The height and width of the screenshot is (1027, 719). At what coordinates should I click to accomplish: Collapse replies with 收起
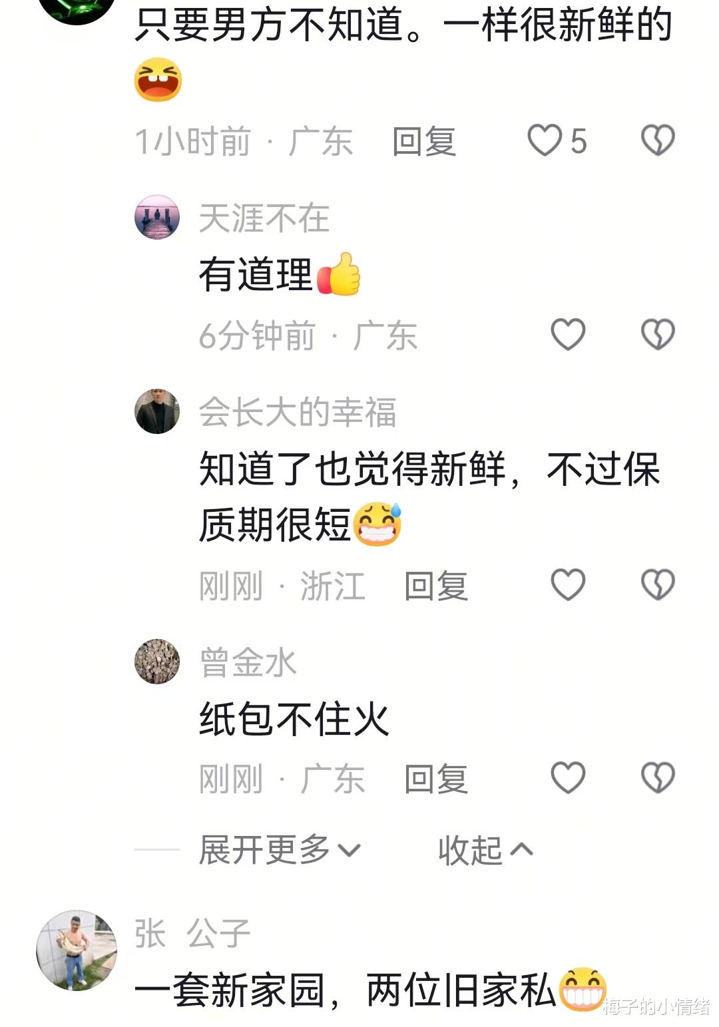point(485,851)
